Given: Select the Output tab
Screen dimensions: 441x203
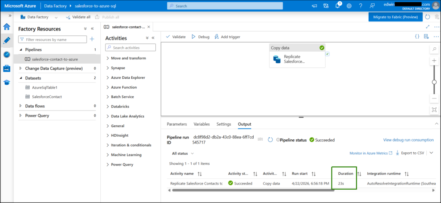Looking at the screenshot, I should (245, 124).
